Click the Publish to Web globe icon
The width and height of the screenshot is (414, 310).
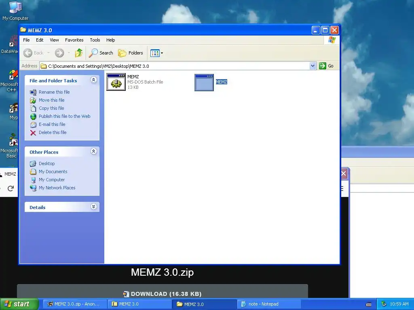[x=33, y=117]
